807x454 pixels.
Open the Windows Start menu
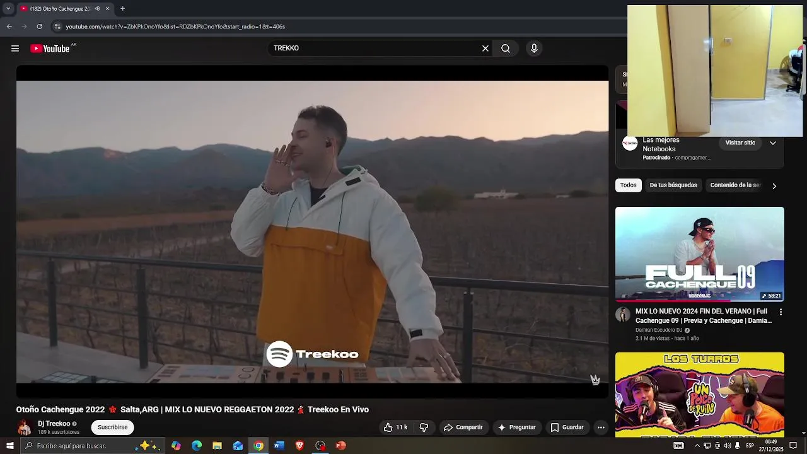(x=9, y=446)
